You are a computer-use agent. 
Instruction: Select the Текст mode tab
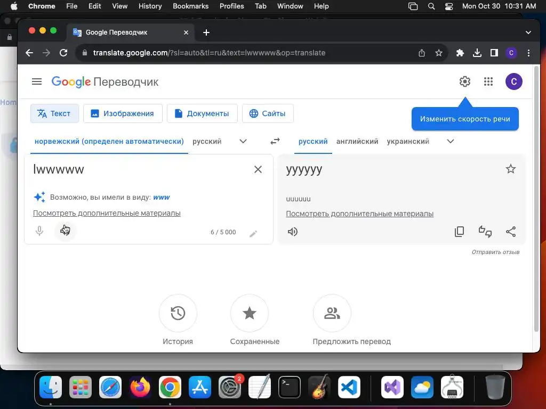(54, 113)
